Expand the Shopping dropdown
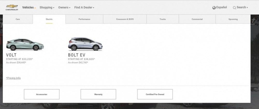The height and width of the screenshot is (109, 259). (x=47, y=8)
